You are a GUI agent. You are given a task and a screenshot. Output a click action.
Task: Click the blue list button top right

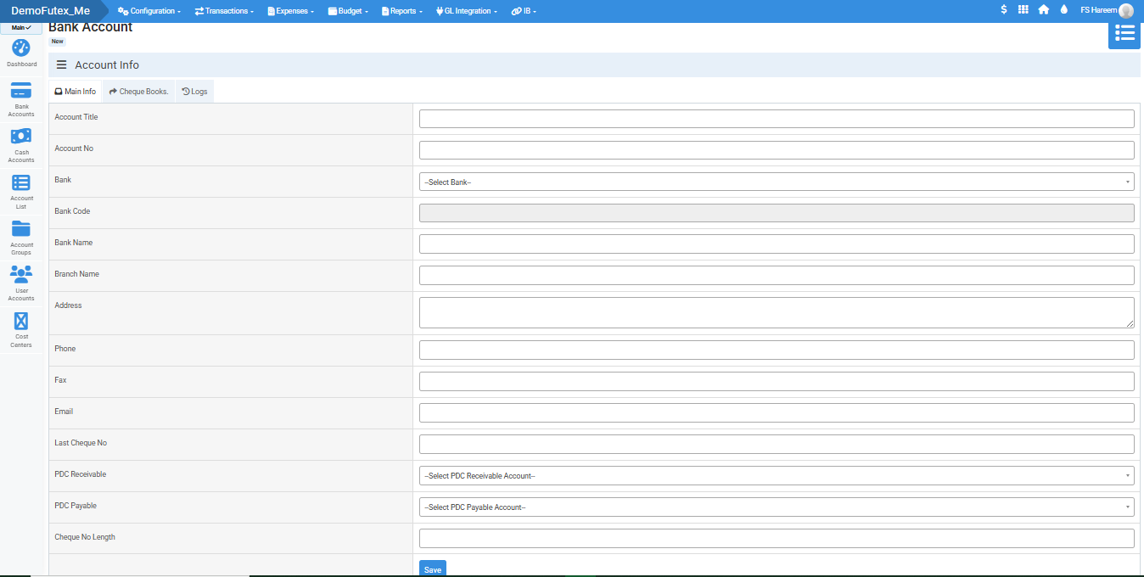click(x=1124, y=33)
